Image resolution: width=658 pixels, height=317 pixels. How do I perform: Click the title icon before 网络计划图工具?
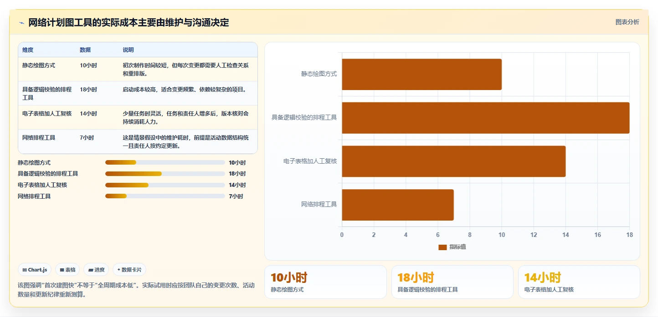21,23
